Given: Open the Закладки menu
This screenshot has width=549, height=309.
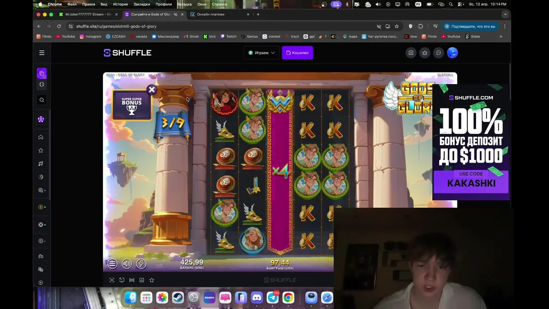Looking at the screenshot, I should pyautogui.click(x=142, y=4).
